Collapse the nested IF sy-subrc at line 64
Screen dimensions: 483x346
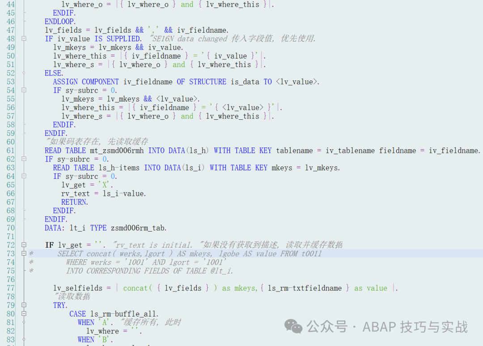(24, 176)
